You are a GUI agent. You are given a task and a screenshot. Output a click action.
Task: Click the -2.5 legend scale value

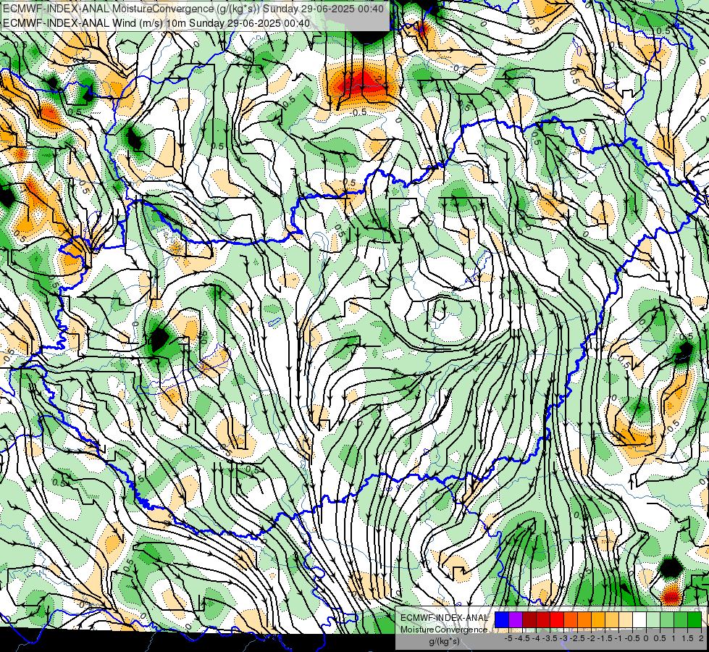tap(577, 638)
